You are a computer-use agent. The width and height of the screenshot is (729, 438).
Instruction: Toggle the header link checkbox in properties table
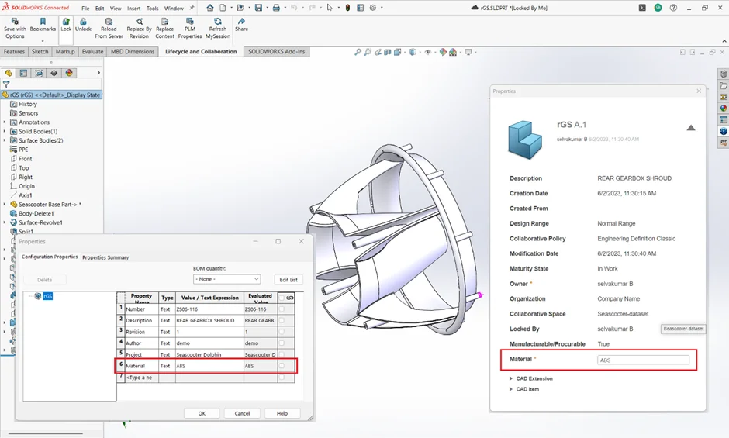point(282,298)
